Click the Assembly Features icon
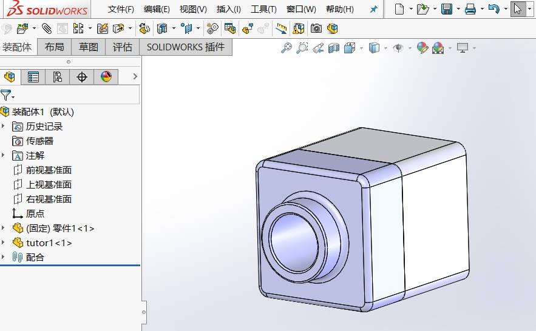Viewport: 536px width, 331px height. (162, 28)
